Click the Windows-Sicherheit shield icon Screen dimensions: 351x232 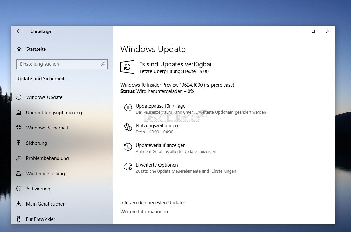tap(19, 128)
